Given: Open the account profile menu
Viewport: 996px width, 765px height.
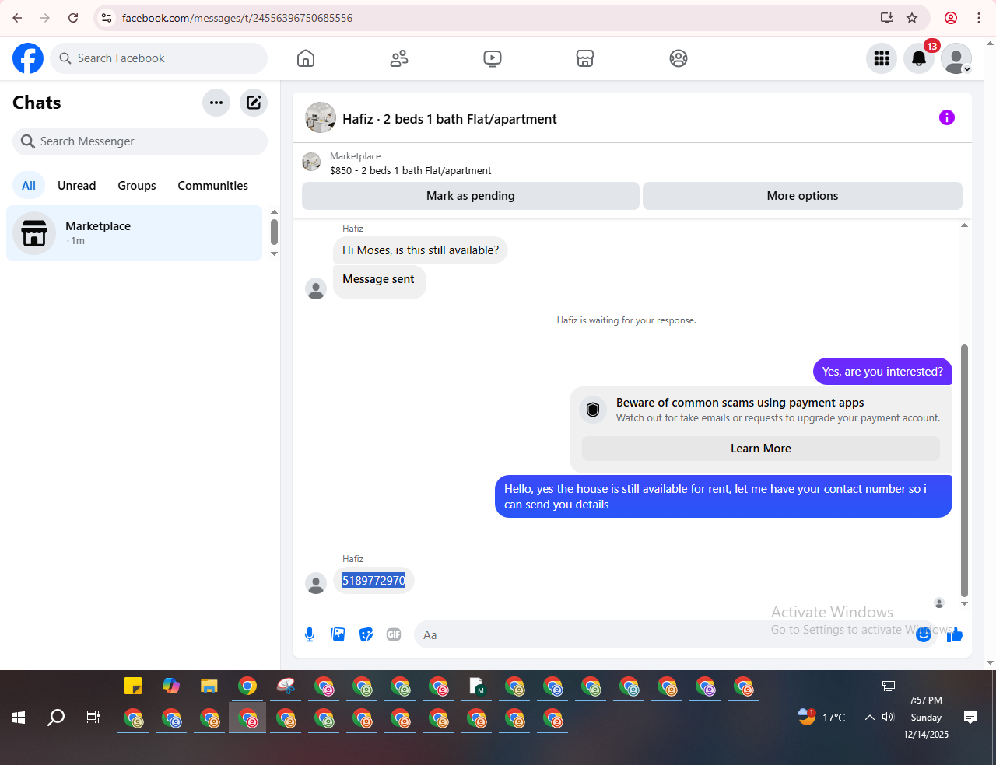Looking at the screenshot, I should click(956, 58).
